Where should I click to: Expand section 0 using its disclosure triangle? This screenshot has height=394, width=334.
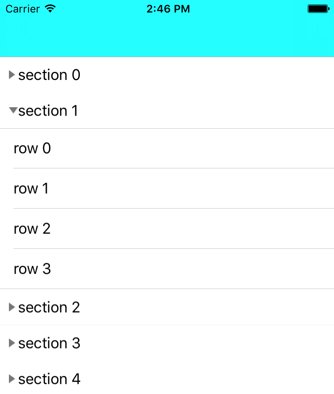(12, 75)
